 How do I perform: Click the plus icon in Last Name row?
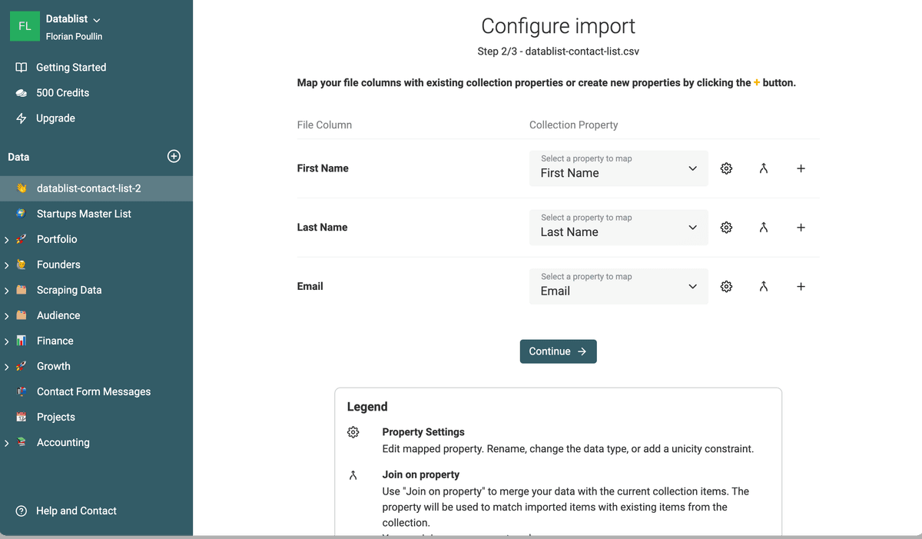coord(801,228)
